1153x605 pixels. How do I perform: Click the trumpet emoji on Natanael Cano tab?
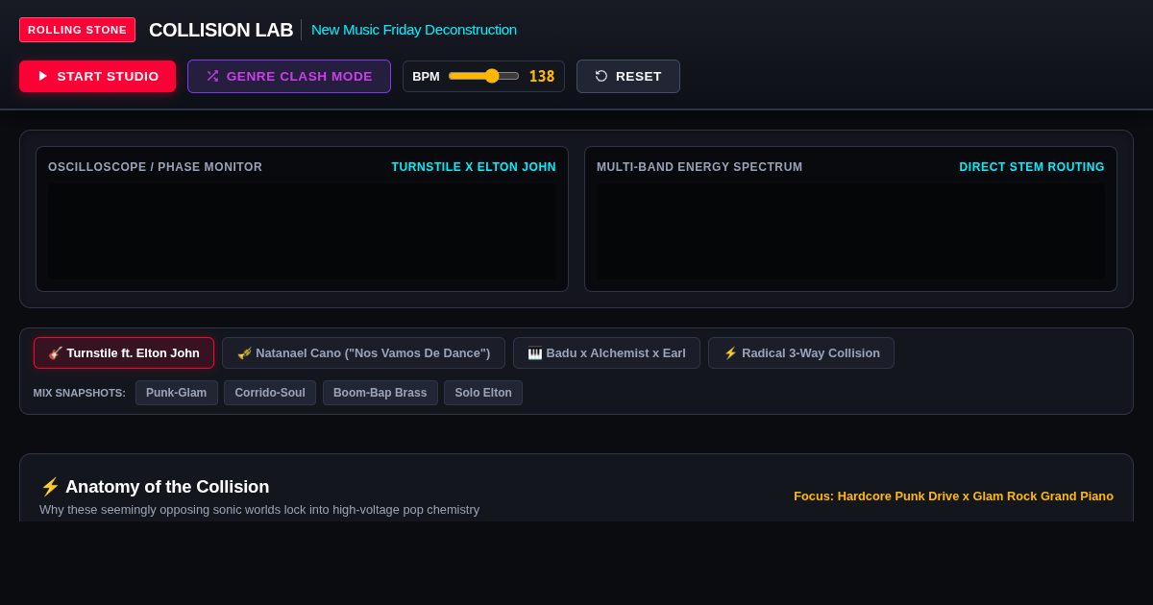(x=244, y=353)
